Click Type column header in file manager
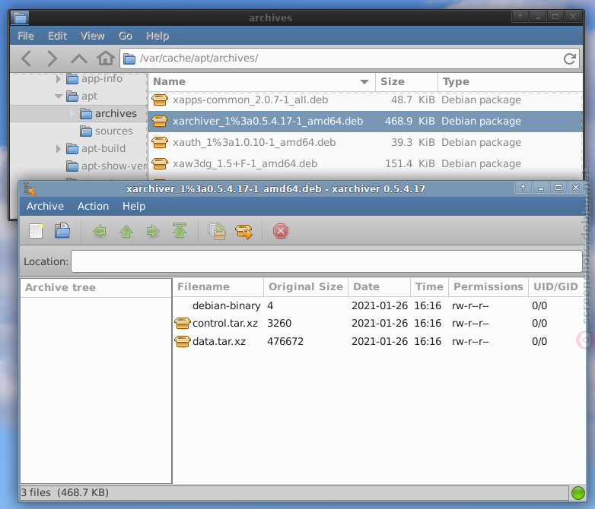Image resolution: width=595 pixels, height=509 pixels. tap(510, 82)
